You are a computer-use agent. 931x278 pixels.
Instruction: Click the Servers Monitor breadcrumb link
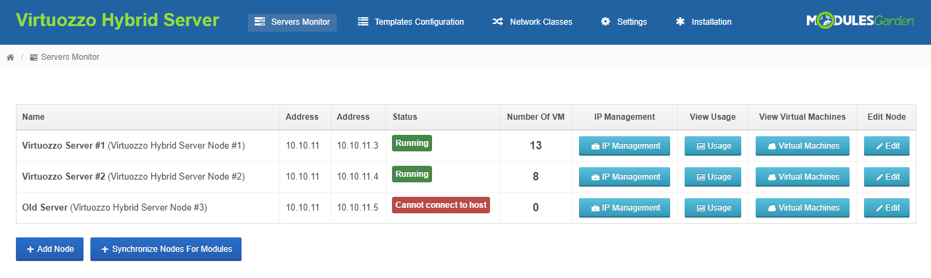(70, 57)
